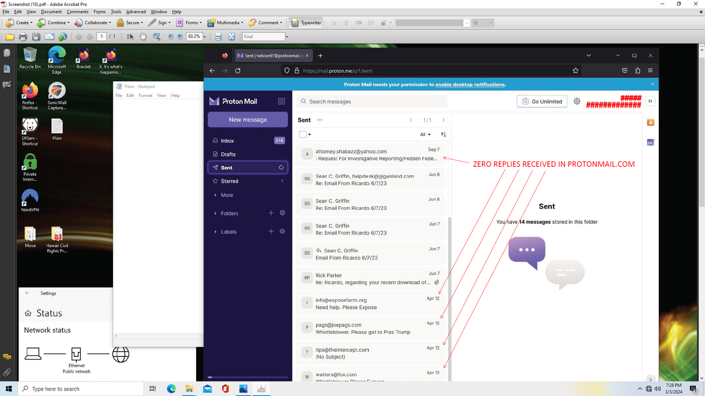Screen dimensions: 705x396
Task: Click the zoom in plus icon
Action: (x=180, y=37)
